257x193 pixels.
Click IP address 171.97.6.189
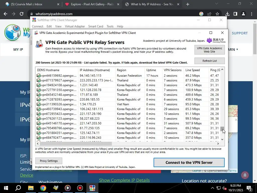pyautogui.click(x=89, y=94)
